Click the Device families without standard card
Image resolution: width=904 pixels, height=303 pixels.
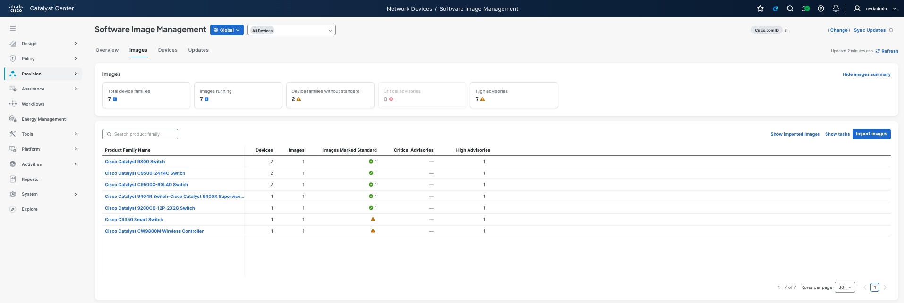pyautogui.click(x=330, y=95)
